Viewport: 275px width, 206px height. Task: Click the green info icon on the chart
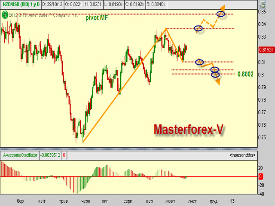[5, 15]
